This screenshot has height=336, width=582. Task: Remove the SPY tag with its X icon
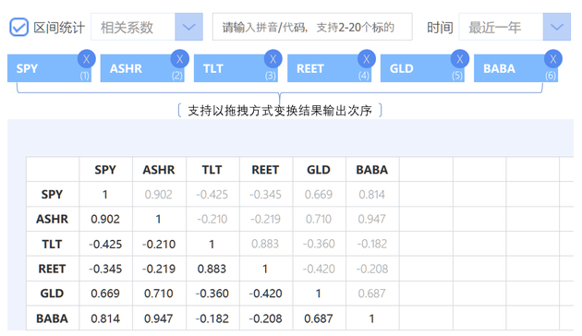[87, 59]
